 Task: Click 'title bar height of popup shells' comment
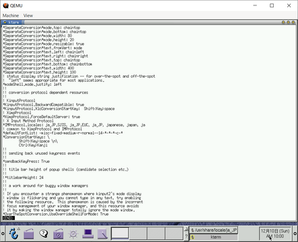pos(69,170)
